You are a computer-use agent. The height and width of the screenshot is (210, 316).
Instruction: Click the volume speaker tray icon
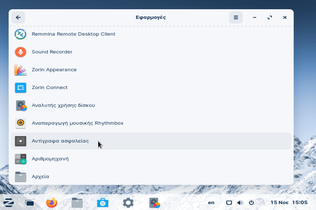pos(240,202)
